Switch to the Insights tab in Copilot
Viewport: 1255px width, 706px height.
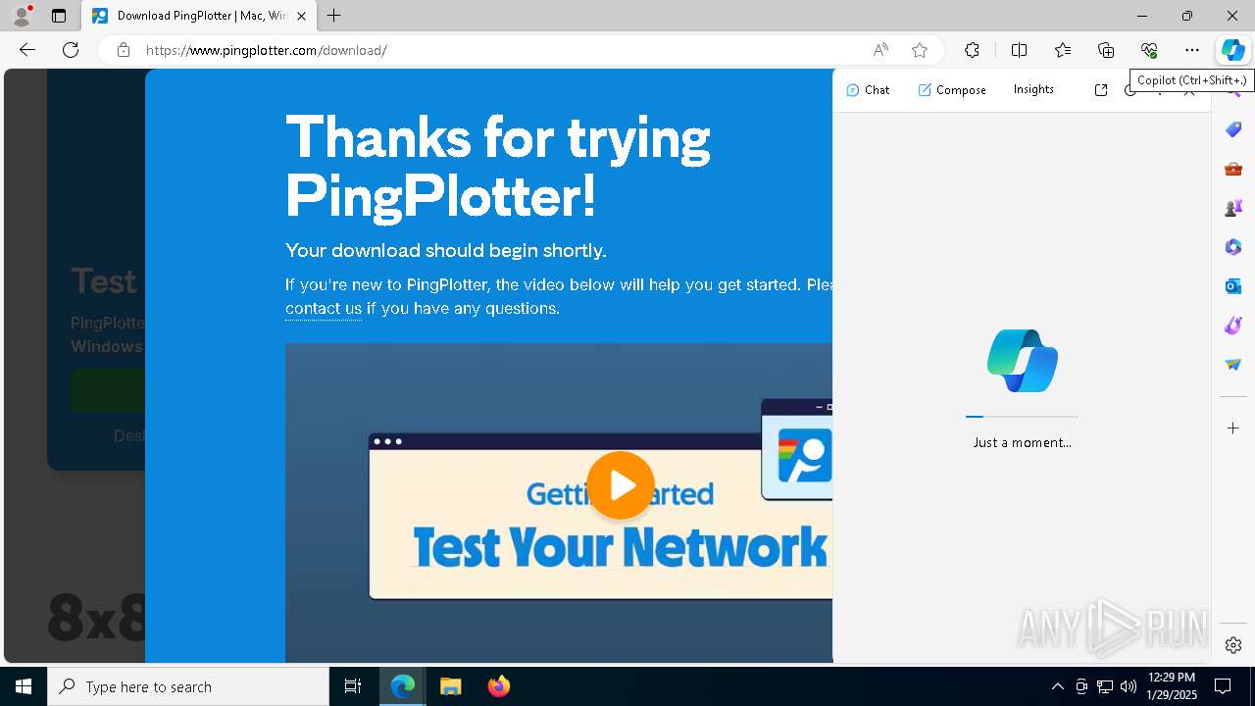[x=1033, y=89]
